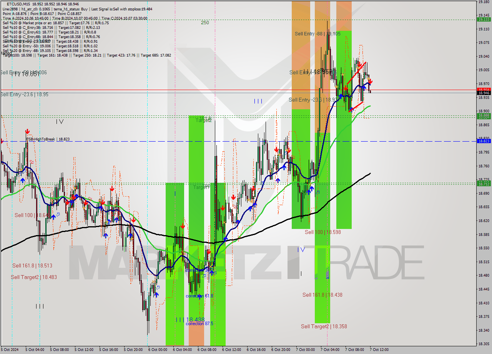Select the 'Sell Target2 | 18.483' label
Image resolution: width=492 pixels, height=354 pixels.
pos(34,277)
